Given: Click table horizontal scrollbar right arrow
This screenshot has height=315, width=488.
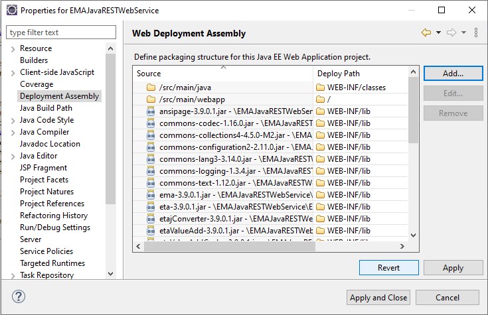Looking at the screenshot, I should click(402, 246).
